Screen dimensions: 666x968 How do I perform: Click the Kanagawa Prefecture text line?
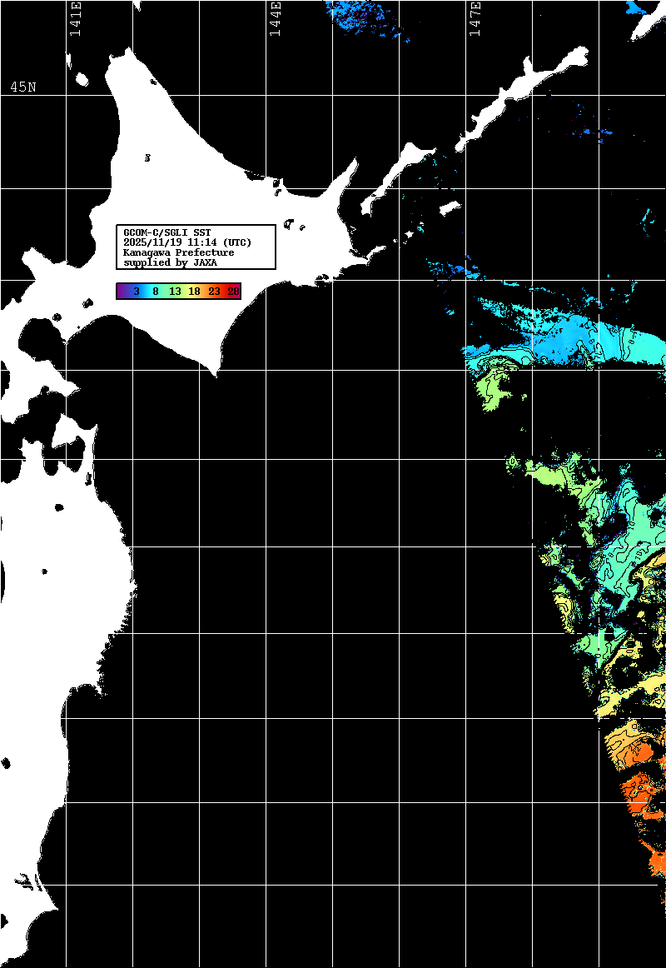click(x=178, y=252)
